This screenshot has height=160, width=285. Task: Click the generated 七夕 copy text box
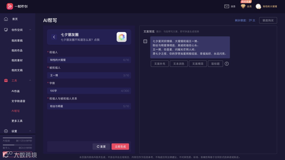[190, 47]
